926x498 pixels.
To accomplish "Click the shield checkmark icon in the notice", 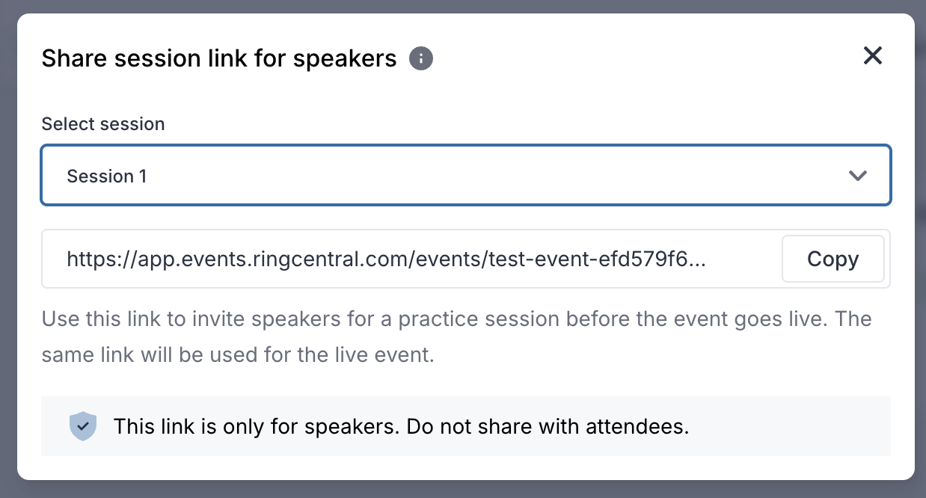I will (83, 427).
